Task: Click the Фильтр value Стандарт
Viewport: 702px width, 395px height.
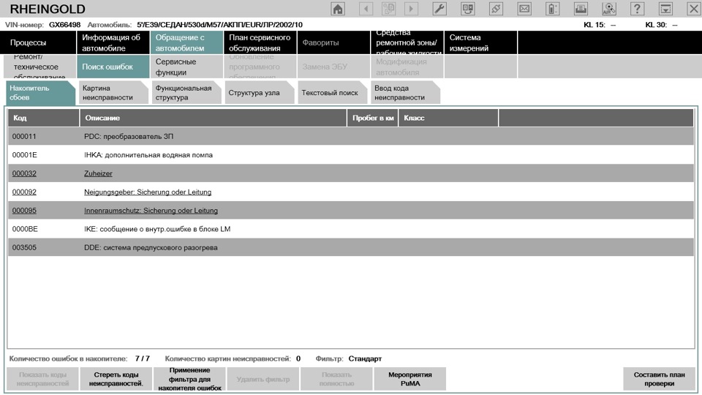Action: point(365,358)
